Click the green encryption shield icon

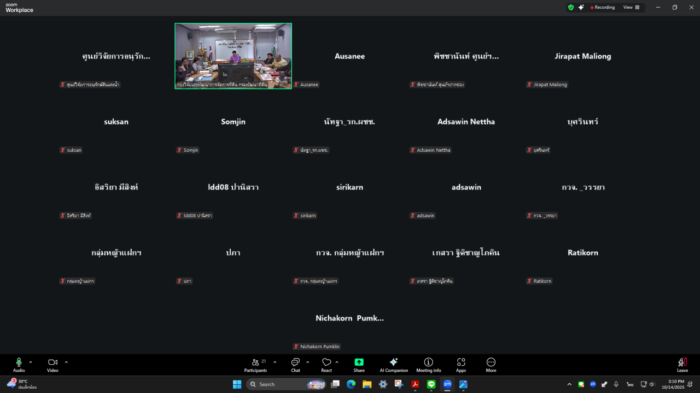click(x=571, y=8)
